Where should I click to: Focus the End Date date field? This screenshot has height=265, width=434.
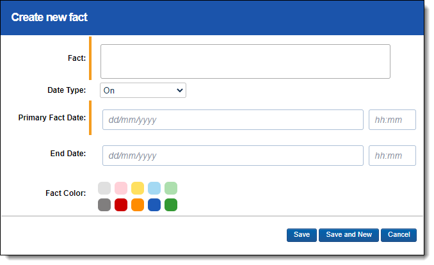tap(233, 156)
